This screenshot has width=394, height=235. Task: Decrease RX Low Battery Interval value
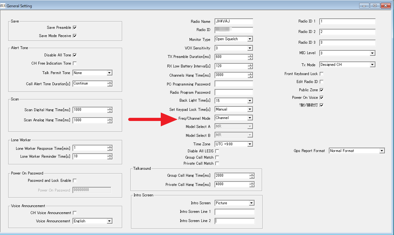tap(250, 67)
